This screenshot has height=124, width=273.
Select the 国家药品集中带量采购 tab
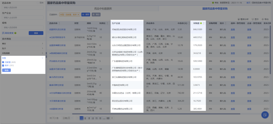click(215, 9)
